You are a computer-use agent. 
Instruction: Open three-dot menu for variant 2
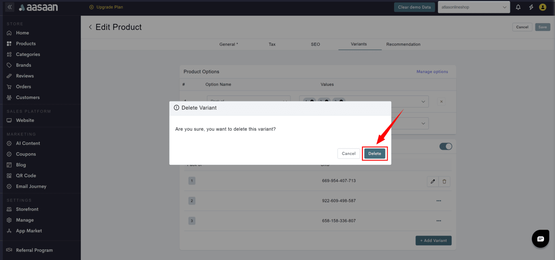[438, 201]
